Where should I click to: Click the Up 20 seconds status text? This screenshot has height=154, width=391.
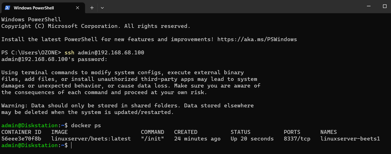click(x=252, y=139)
